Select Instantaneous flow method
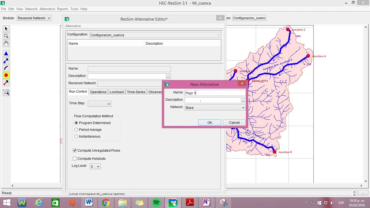This screenshot has height=208, width=370. click(87, 136)
